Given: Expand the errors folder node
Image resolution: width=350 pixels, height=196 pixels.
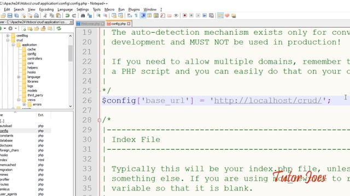Looking at the screenshot, I should pyautogui.click(x=24, y=105).
